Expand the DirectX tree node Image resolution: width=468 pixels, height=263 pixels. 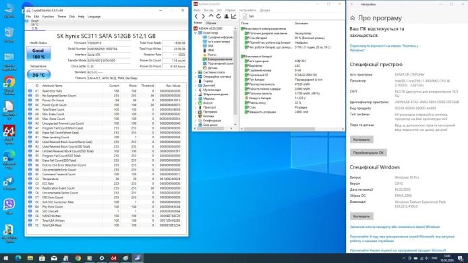point(196,103)
